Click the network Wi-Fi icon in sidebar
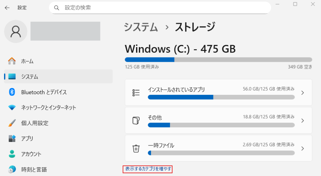 click(x=12, y=108)
